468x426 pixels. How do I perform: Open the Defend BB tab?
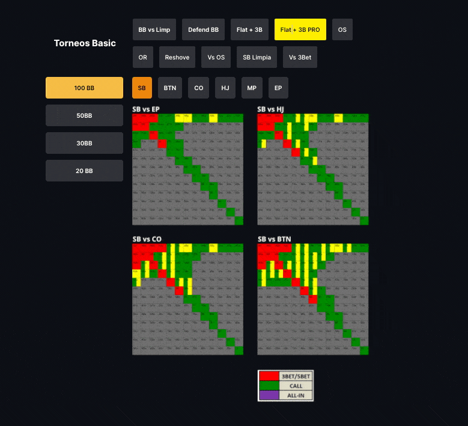click(x=203, y=29)
